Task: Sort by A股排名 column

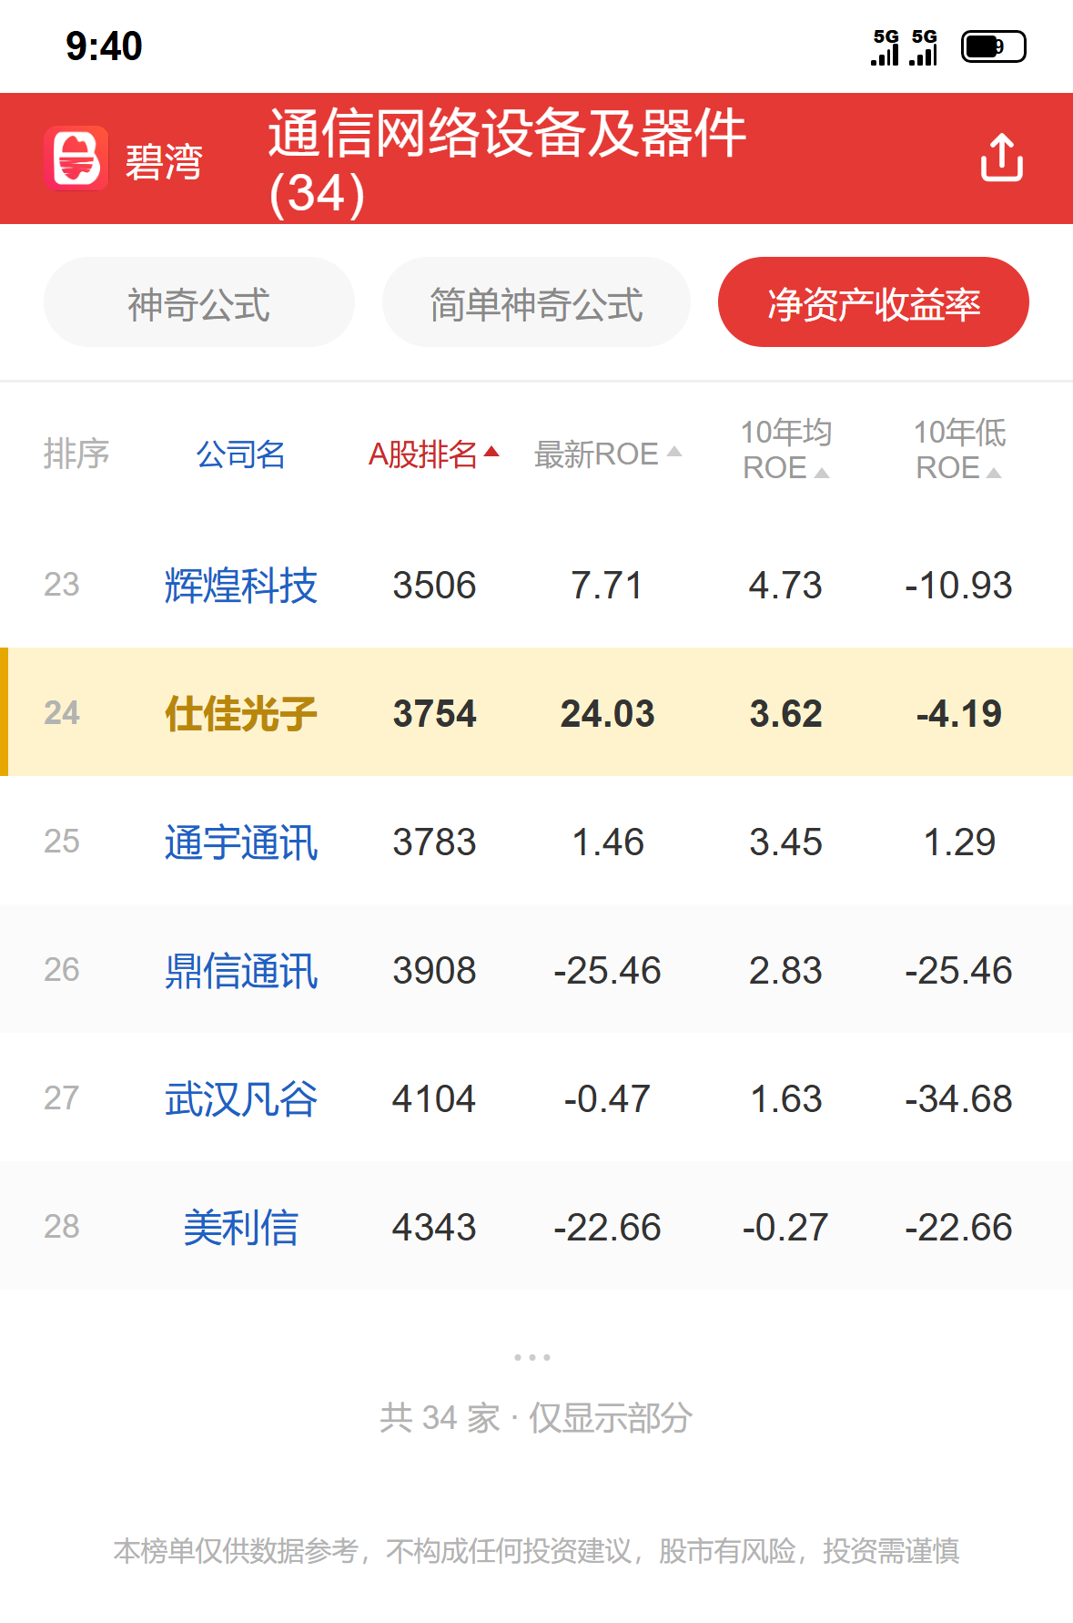Action: point(434,454)
